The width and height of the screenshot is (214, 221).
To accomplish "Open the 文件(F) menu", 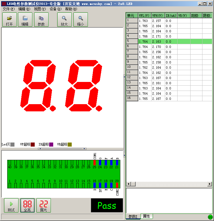I will point(8,9).
